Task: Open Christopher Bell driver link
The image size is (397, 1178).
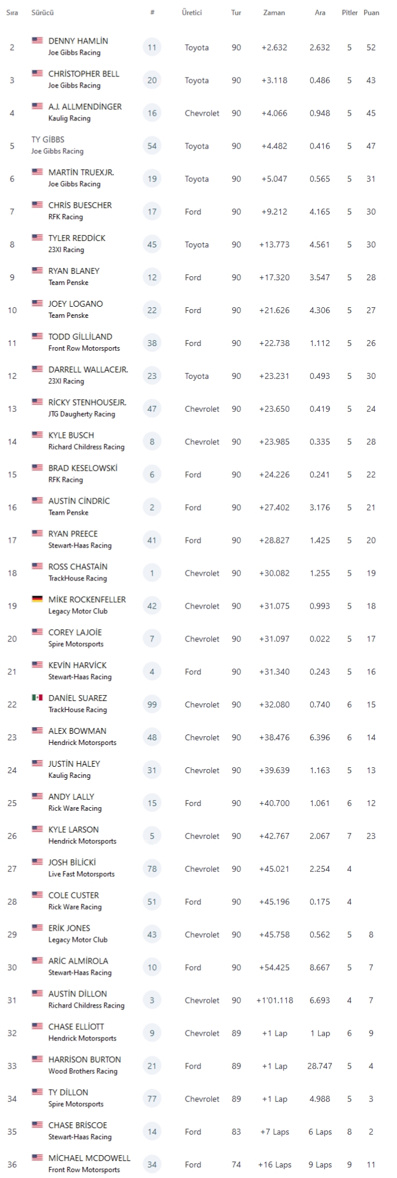Action: (83, 74)
